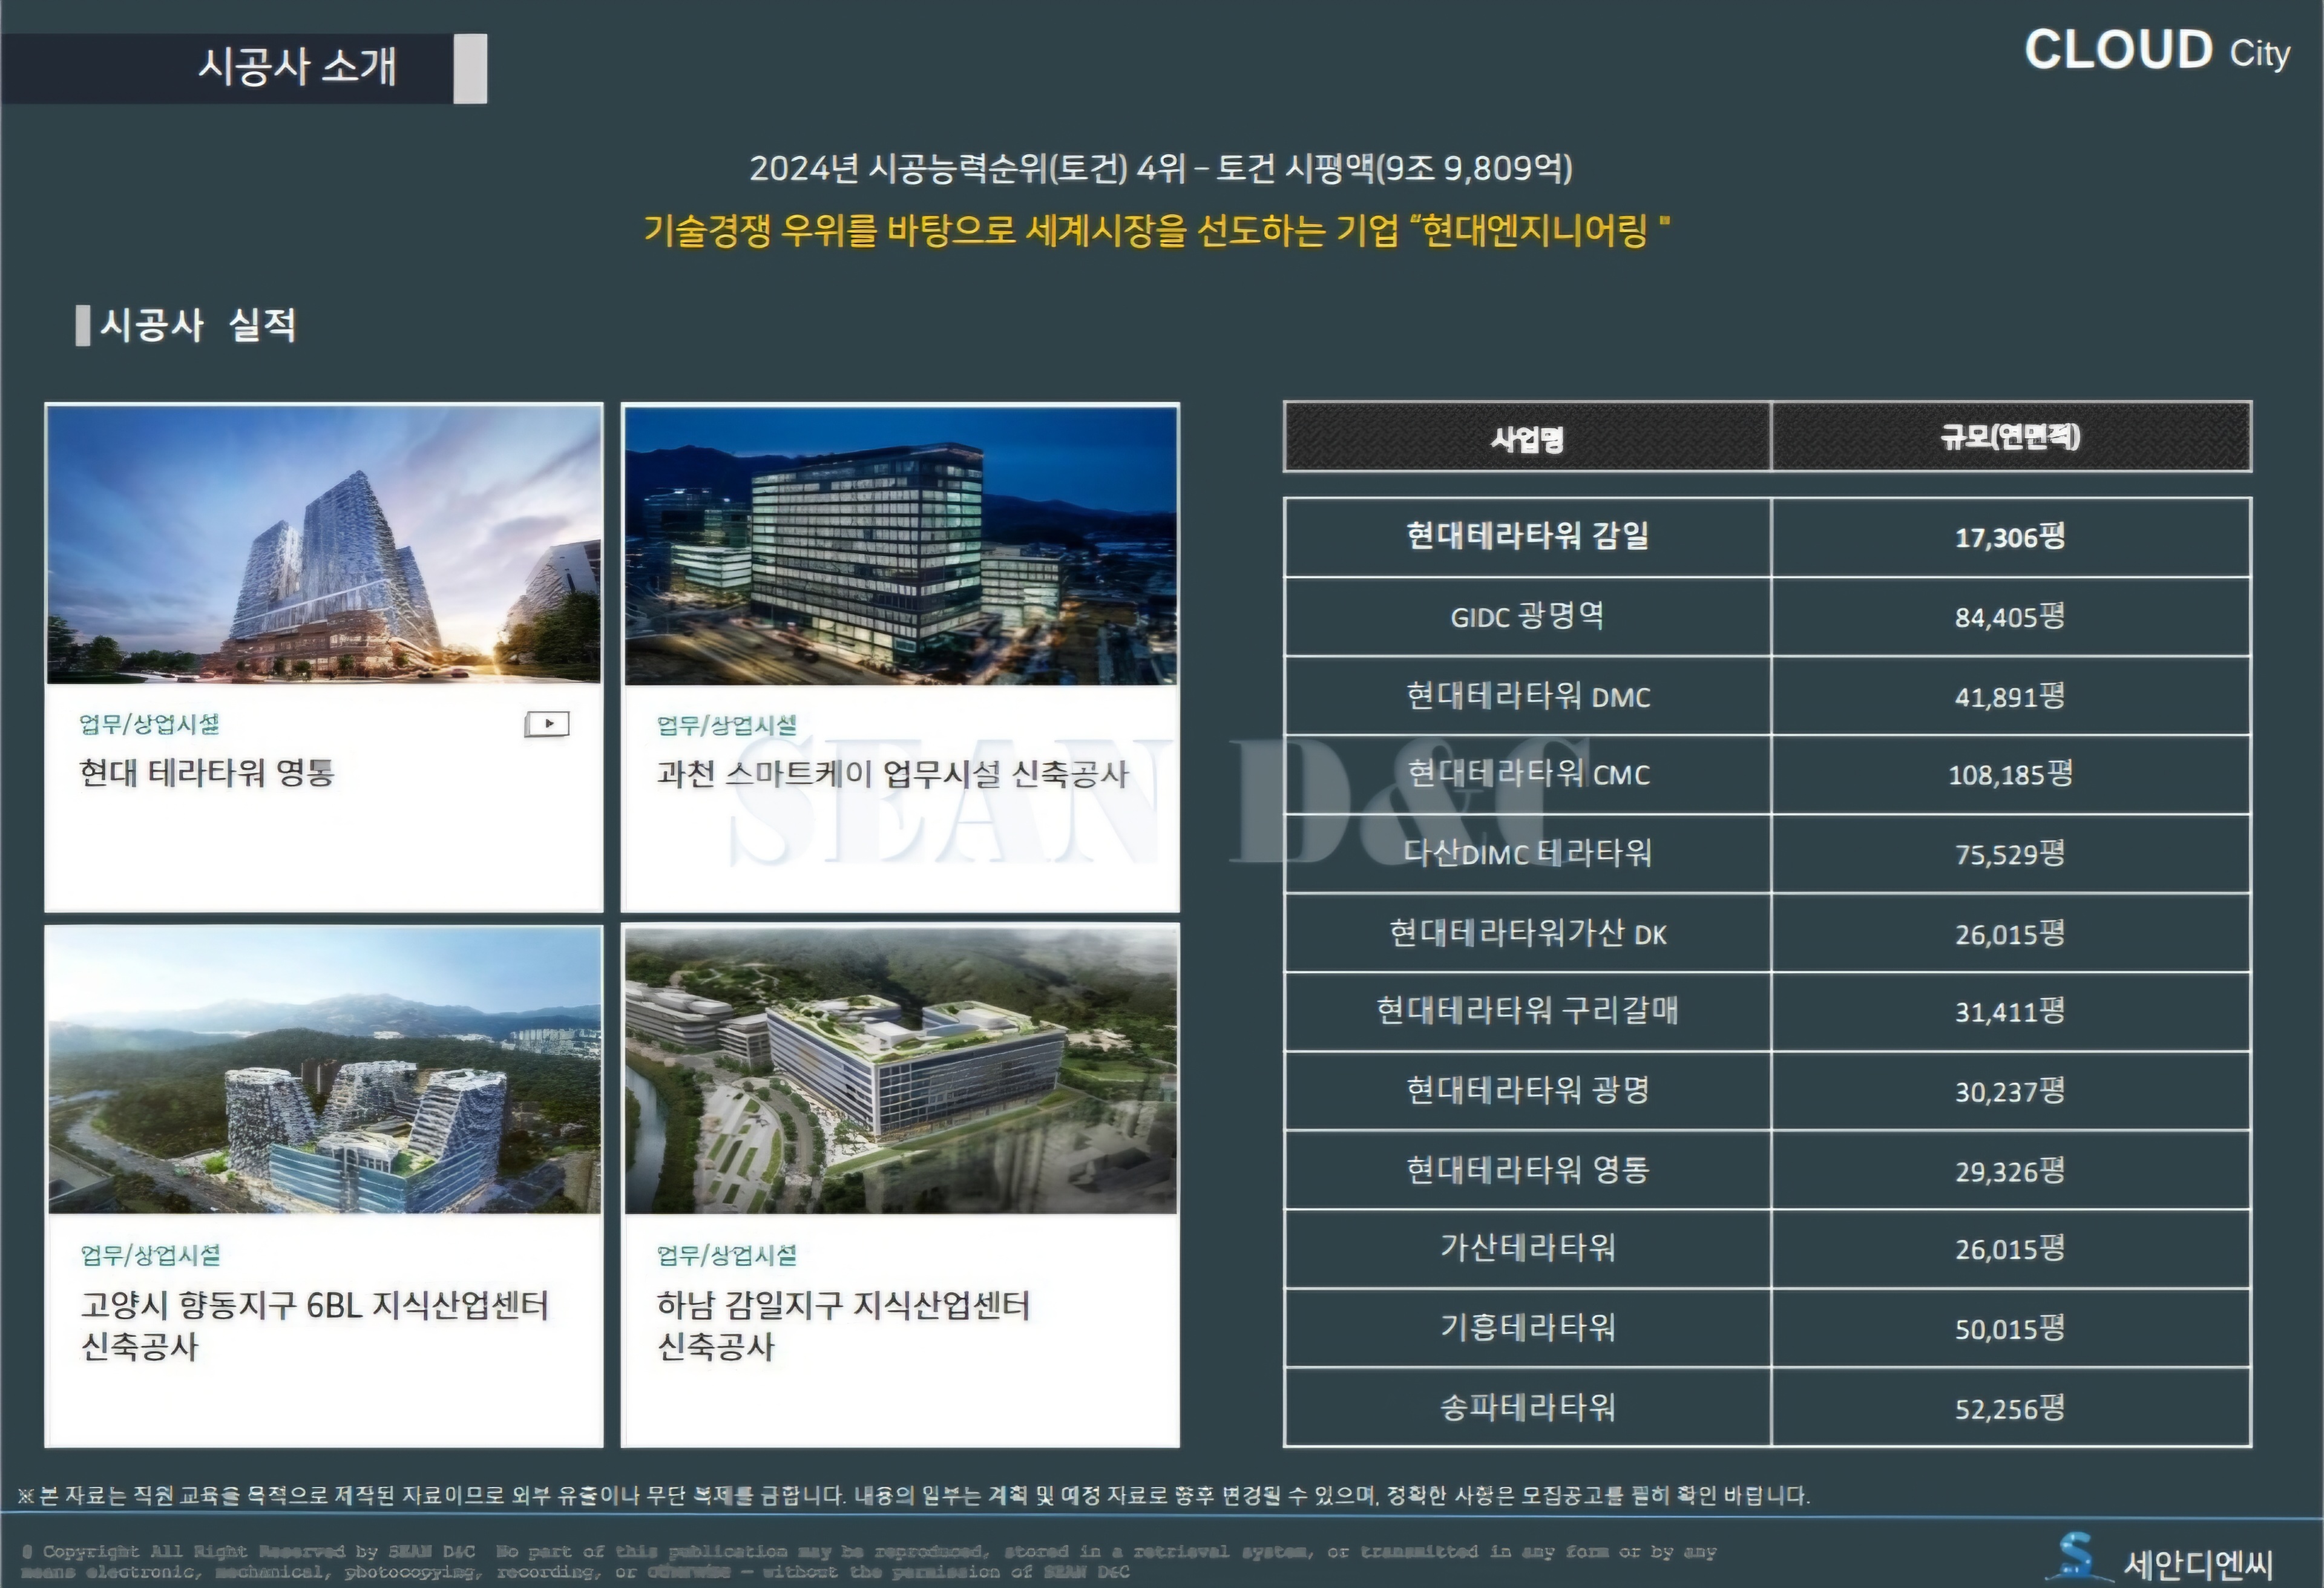
Task: Open the 현대 테라타워 영통 building image
Action: pos(324,545)
